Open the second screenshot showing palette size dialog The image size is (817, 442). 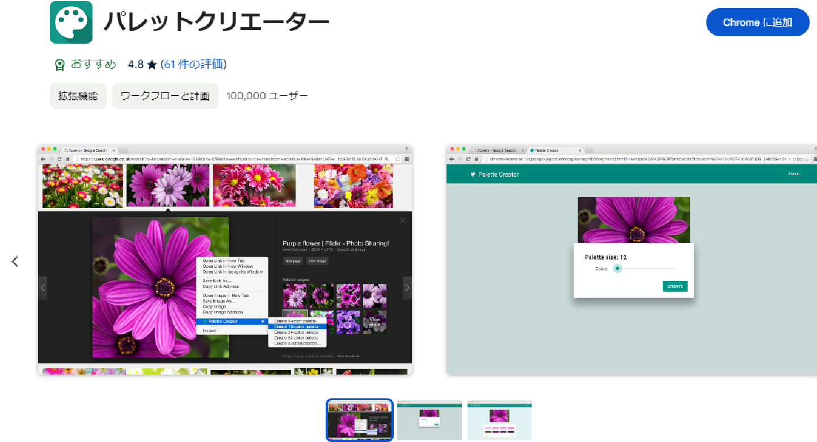631,260
